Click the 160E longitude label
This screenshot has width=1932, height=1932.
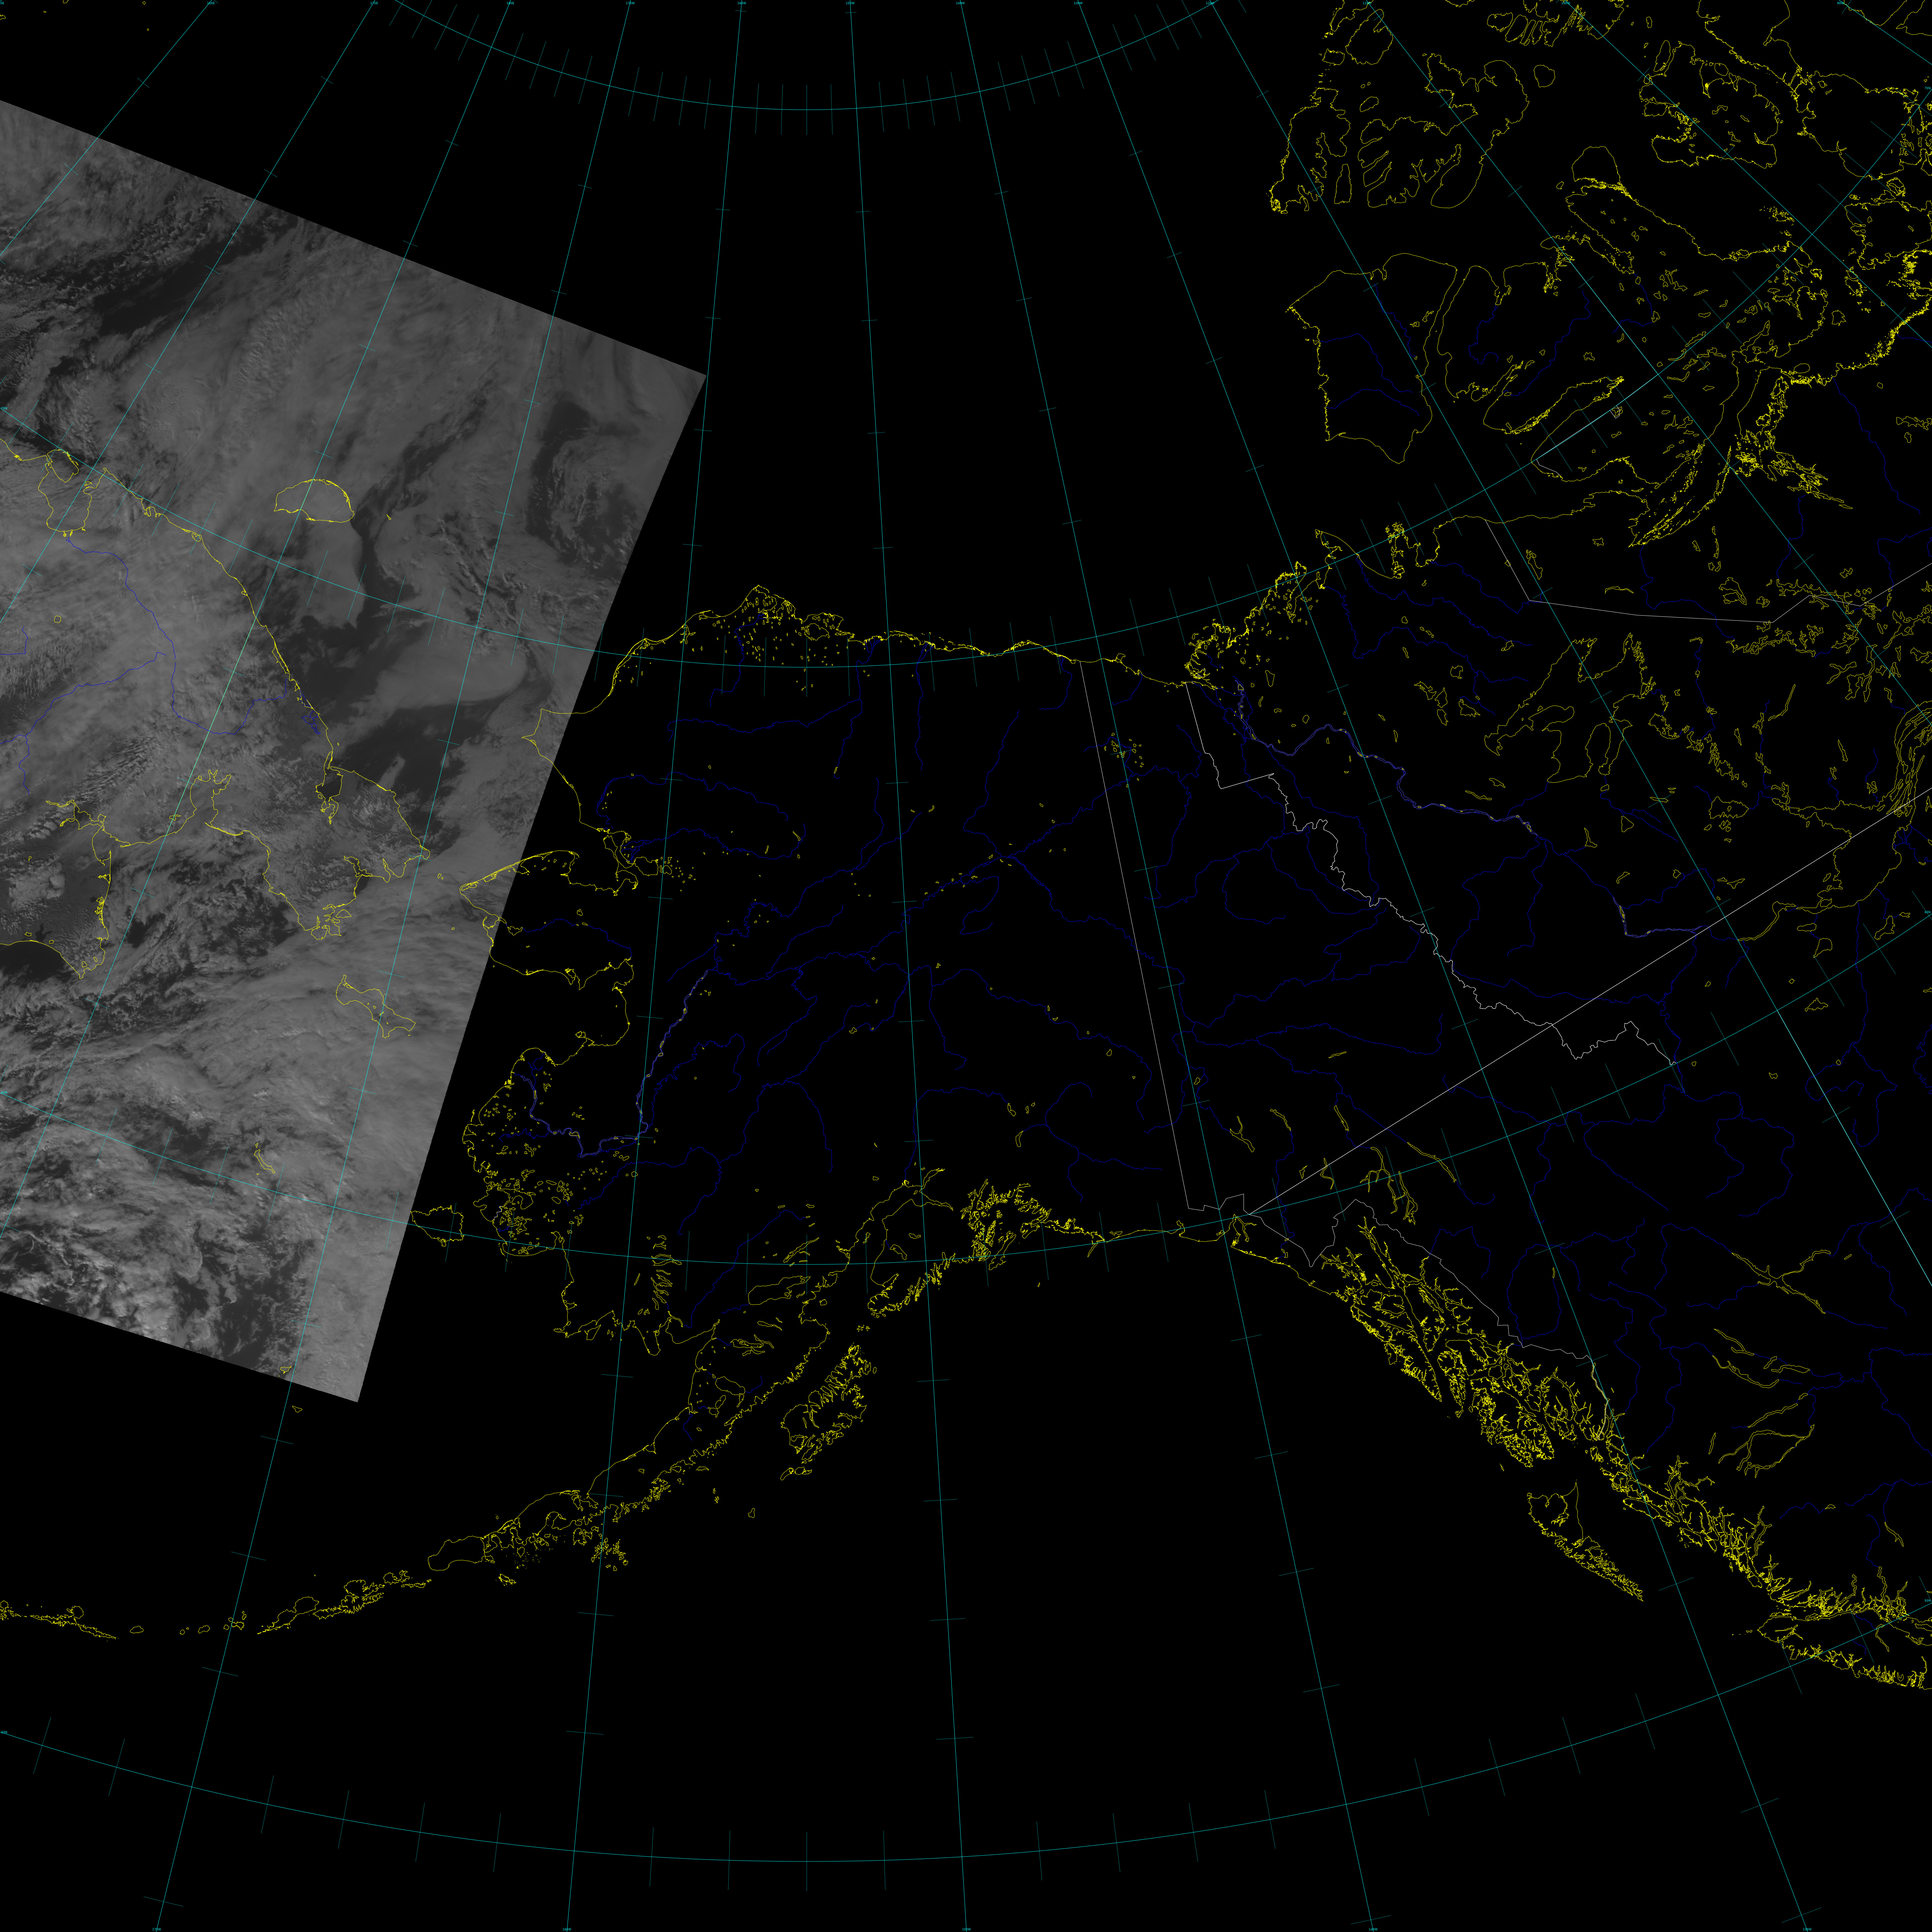click(211, 3)
